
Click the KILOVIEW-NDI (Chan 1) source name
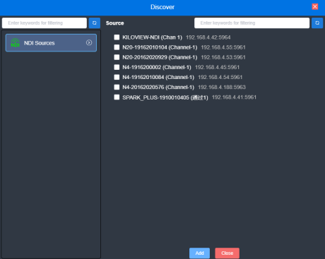[x=152, y=37]
